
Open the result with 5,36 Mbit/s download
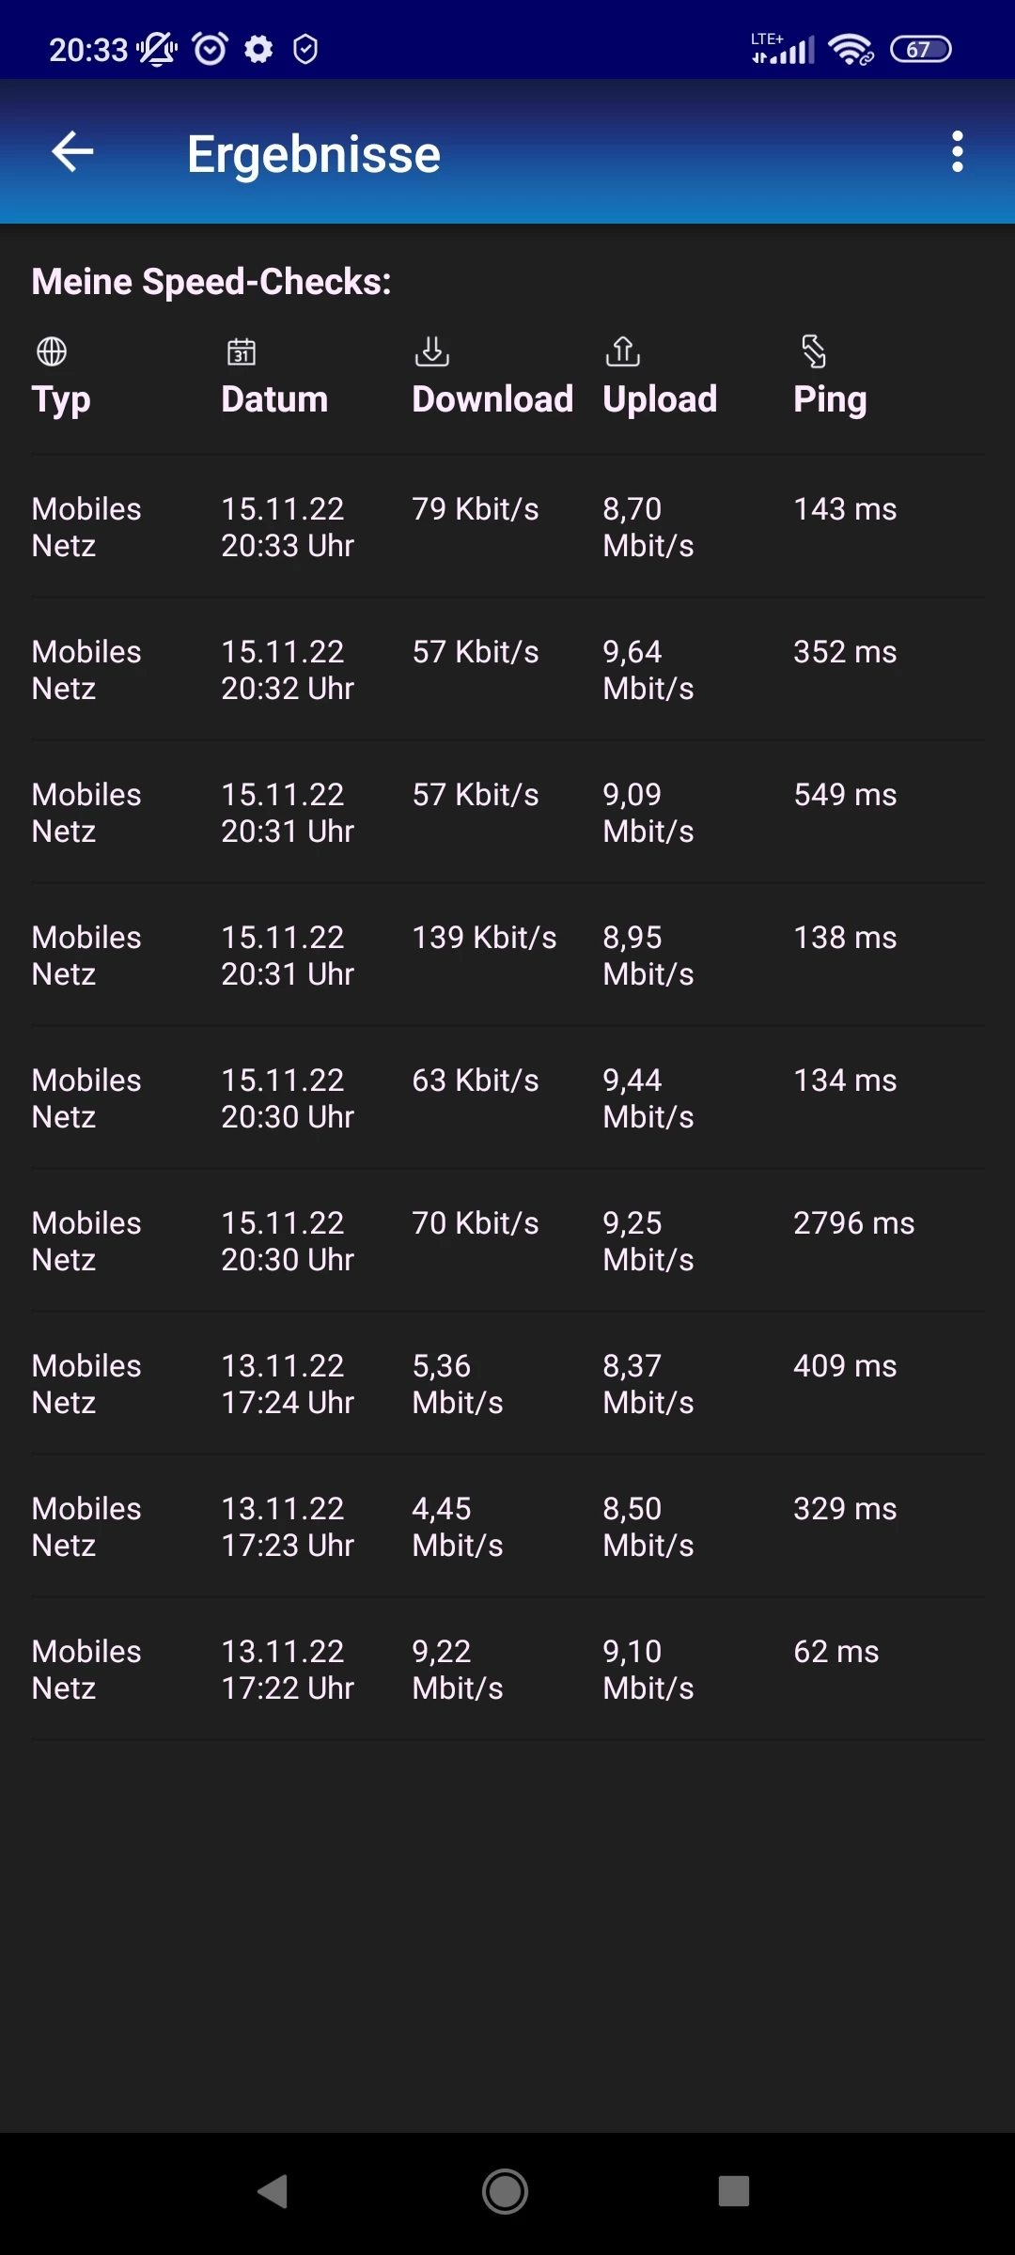(x=507, y=1384)
